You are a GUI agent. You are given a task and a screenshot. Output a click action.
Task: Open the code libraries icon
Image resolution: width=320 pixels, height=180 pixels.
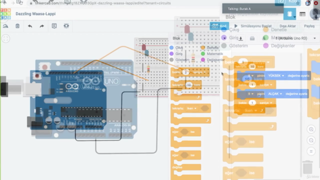click(252, 38)
